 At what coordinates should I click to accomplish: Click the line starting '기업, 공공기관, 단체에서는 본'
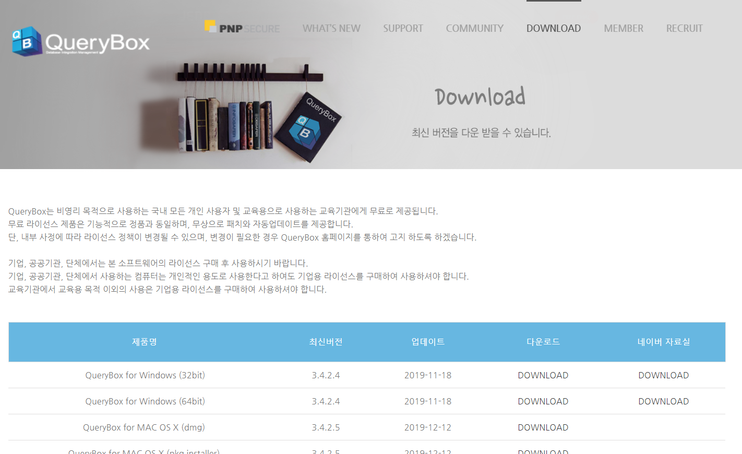158,263
